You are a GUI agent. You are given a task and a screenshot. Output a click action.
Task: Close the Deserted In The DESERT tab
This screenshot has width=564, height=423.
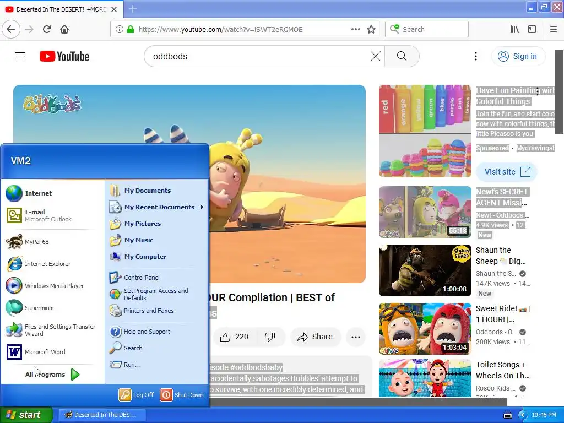114,9
